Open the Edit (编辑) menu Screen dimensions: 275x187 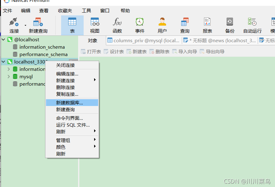26,11
